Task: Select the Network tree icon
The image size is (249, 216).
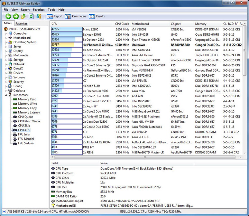Action: pyautogui.click(x=10, y=64)
